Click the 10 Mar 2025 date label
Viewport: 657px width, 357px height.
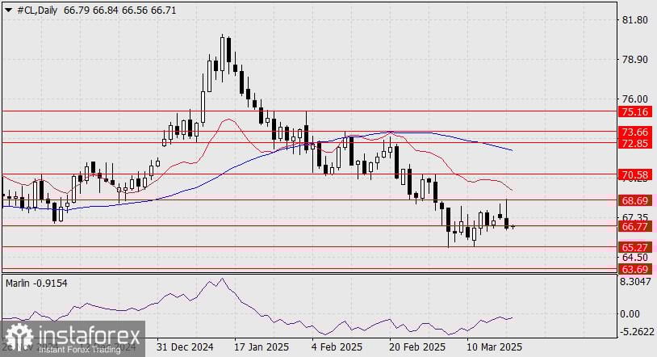pos(495,347)
